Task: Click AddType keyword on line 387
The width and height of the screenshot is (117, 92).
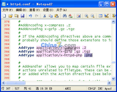Action: [26, 55]
